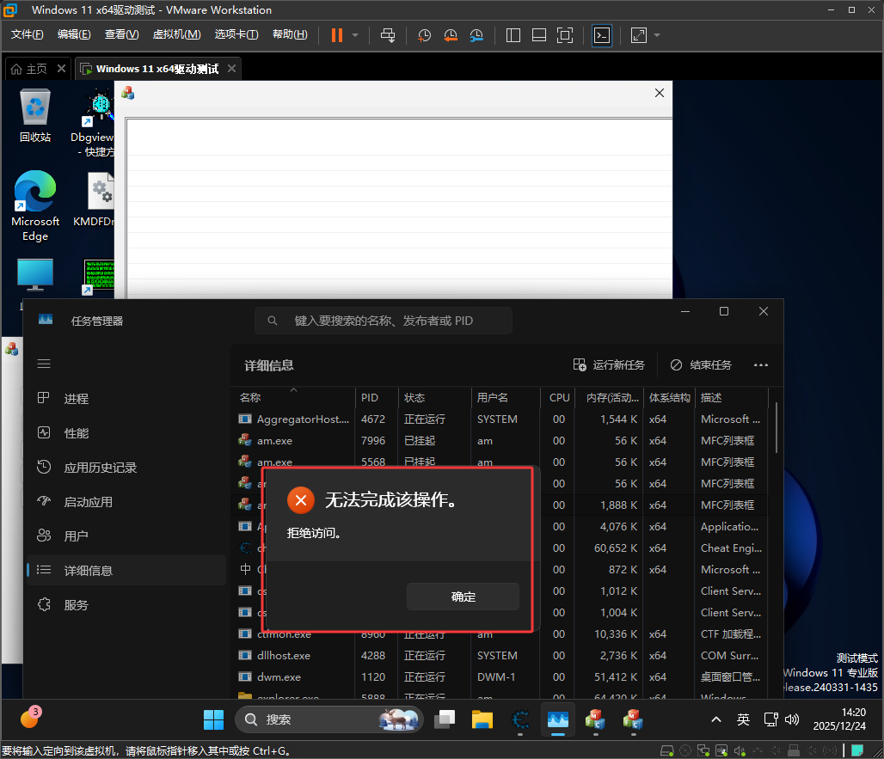Click the 结束任务 button

(701, 365)
